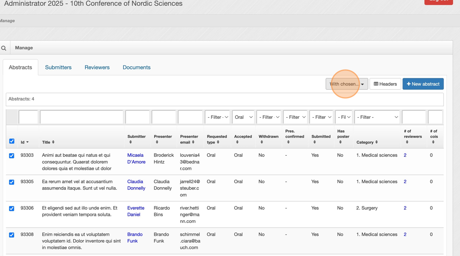Sort by Title column arrows
The image size is (460, 256).
click(x=53, y=143)
